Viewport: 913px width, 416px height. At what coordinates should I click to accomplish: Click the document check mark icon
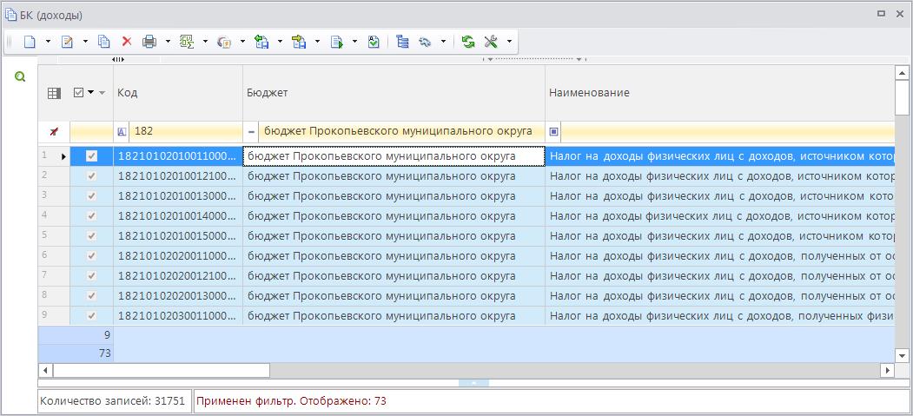click(x=374, y=42)
